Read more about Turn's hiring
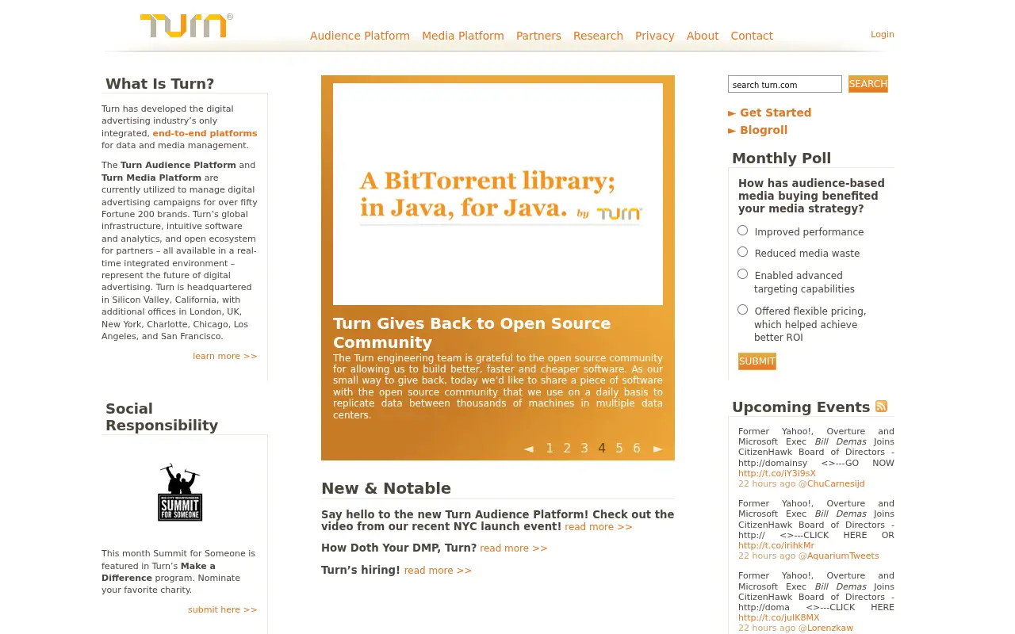Viewport: 1015px width, 634px height. tap(438, 571)
